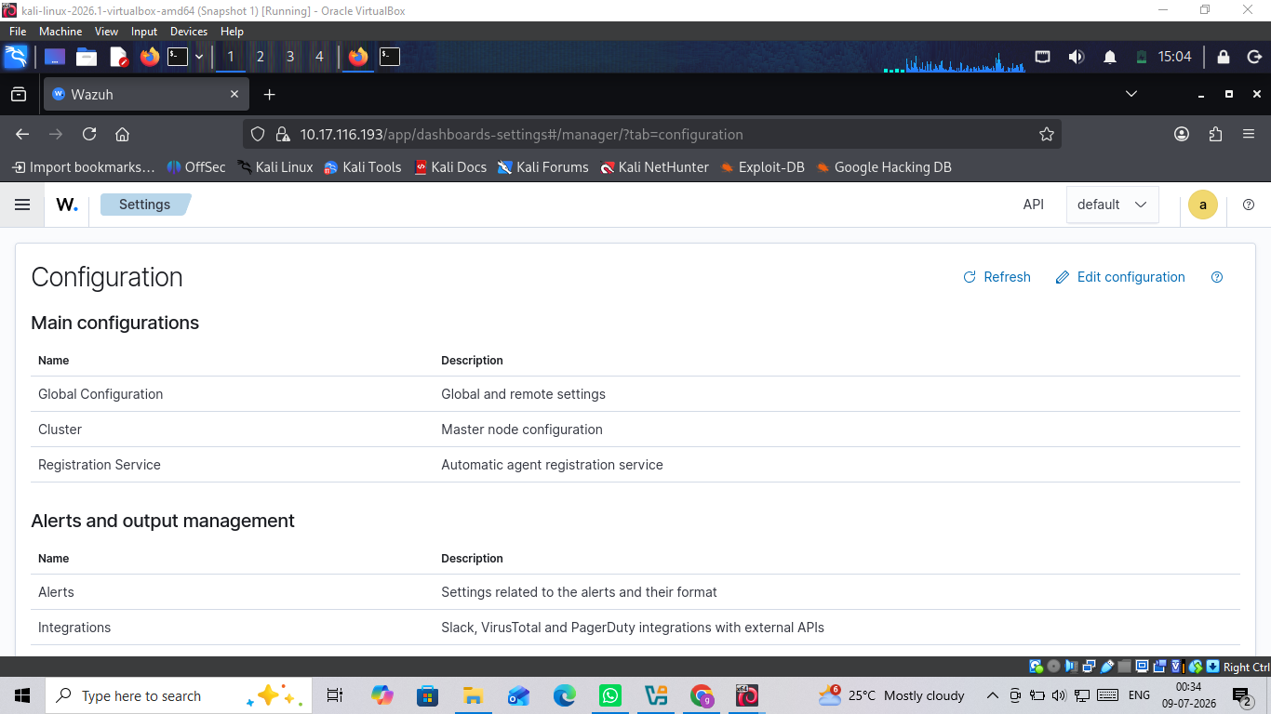This screenshot has width=1271, height=714.
Task: Open the VirtualBox Devices menu
Action: (x=189, y=32)
